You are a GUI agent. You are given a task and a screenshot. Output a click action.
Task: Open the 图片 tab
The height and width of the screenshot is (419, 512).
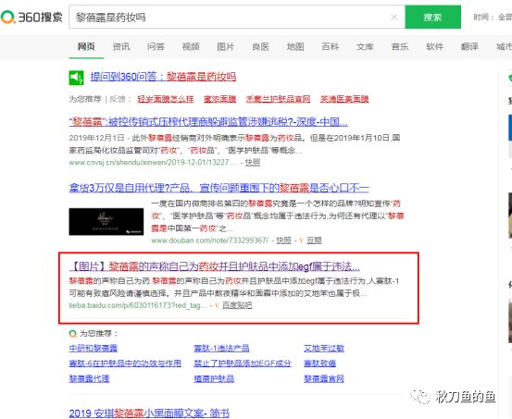point(226,46)
